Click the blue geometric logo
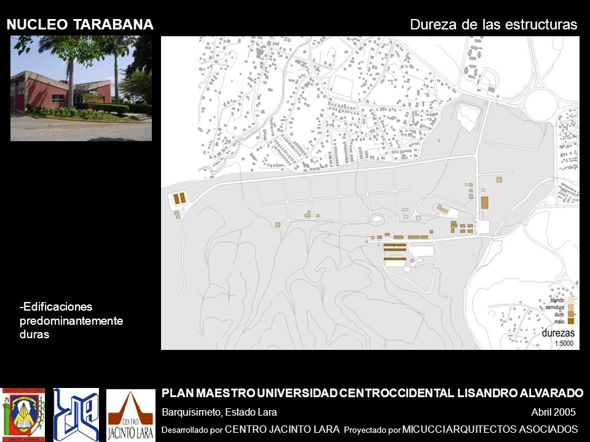 click(76, 415)
